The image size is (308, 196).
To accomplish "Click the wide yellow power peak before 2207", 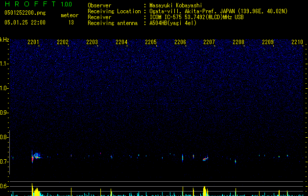I will tap(205, 191).
